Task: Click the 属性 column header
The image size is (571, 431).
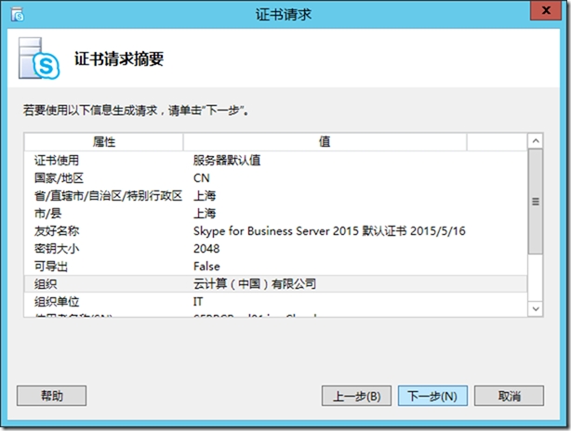Action: 104,142
